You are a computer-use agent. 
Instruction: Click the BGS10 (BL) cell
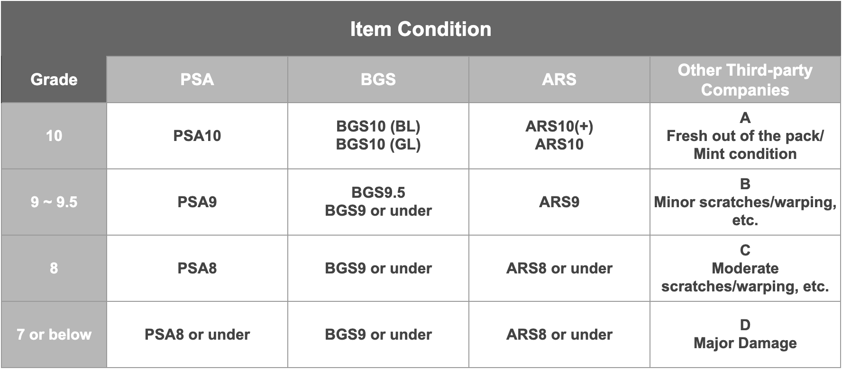tap(378, 126)
